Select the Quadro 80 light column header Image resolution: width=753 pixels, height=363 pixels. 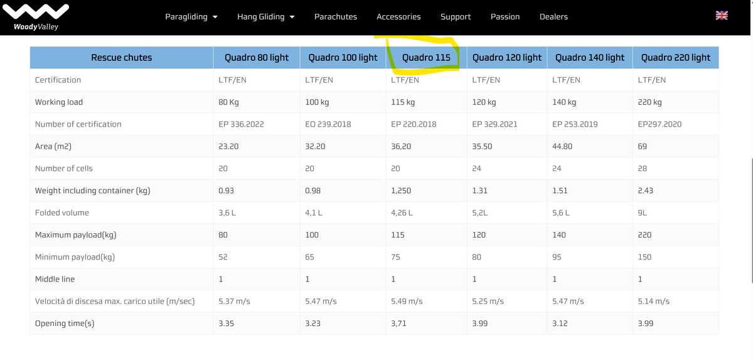tap(257, 58)
